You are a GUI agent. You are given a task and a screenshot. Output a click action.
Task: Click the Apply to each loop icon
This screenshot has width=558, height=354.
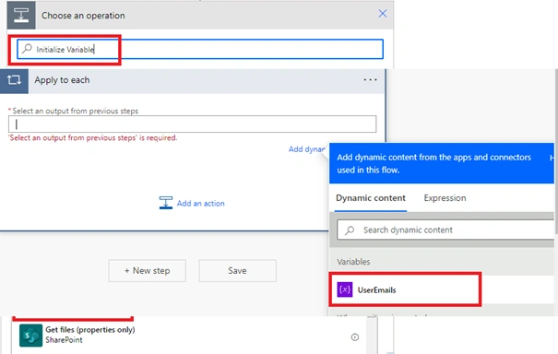tap(14, 80)
